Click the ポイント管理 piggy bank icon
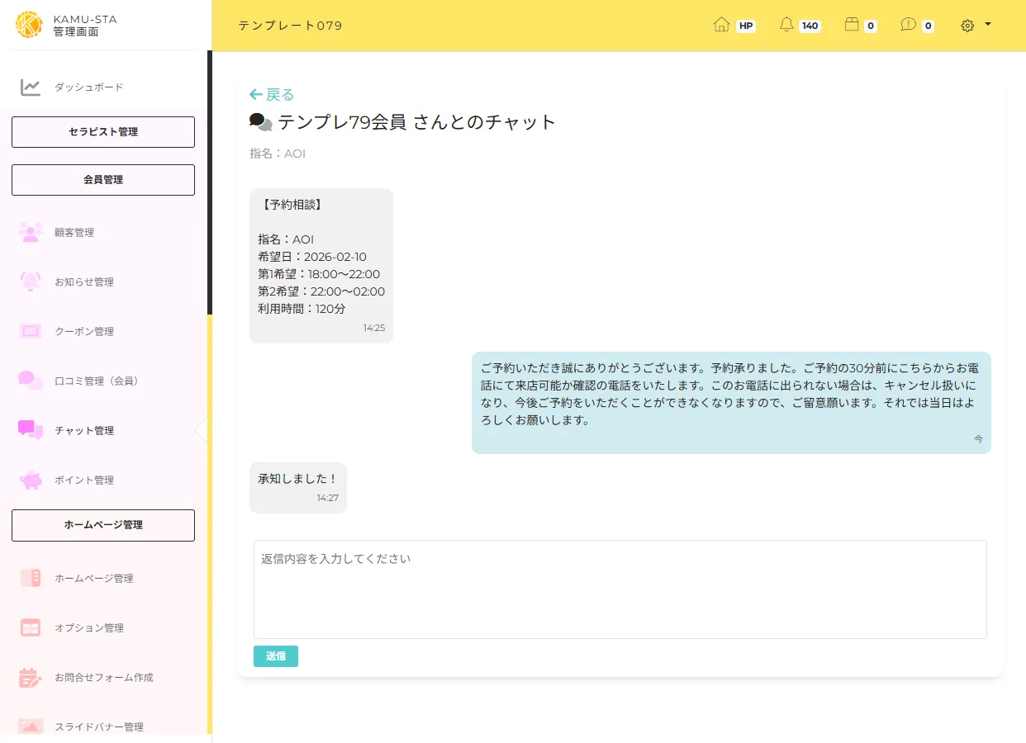1026x743 pixels. click(x=31, y=480)
